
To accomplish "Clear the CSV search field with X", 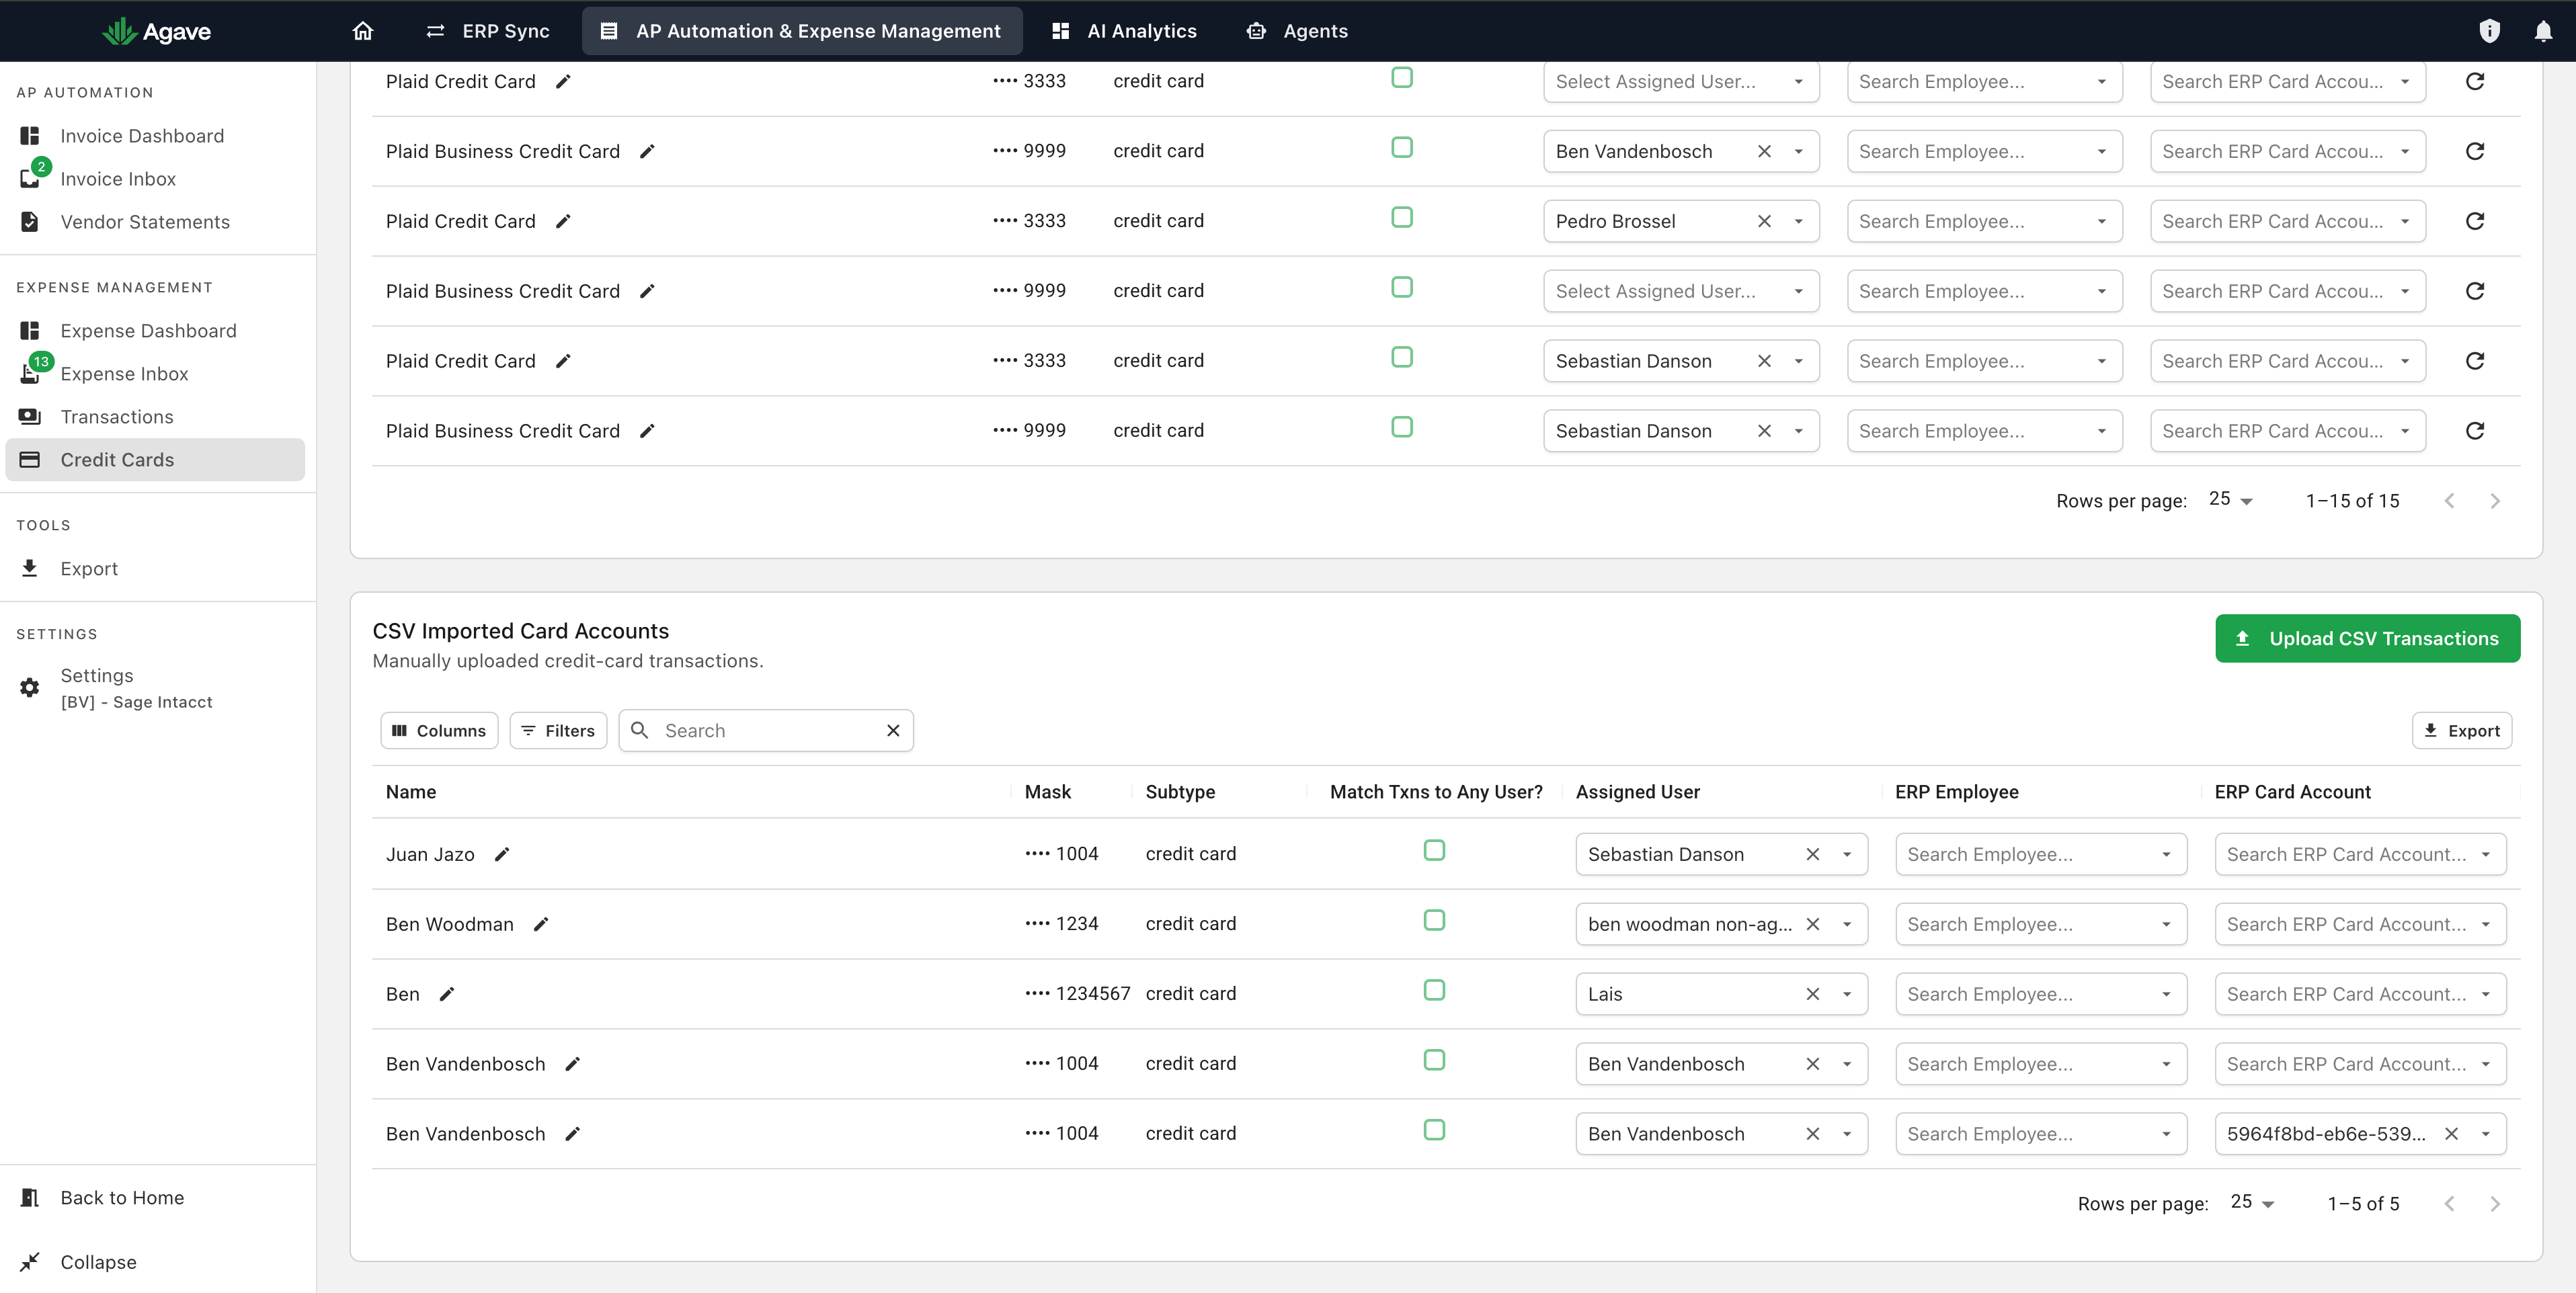I will [x=893, y=731].
